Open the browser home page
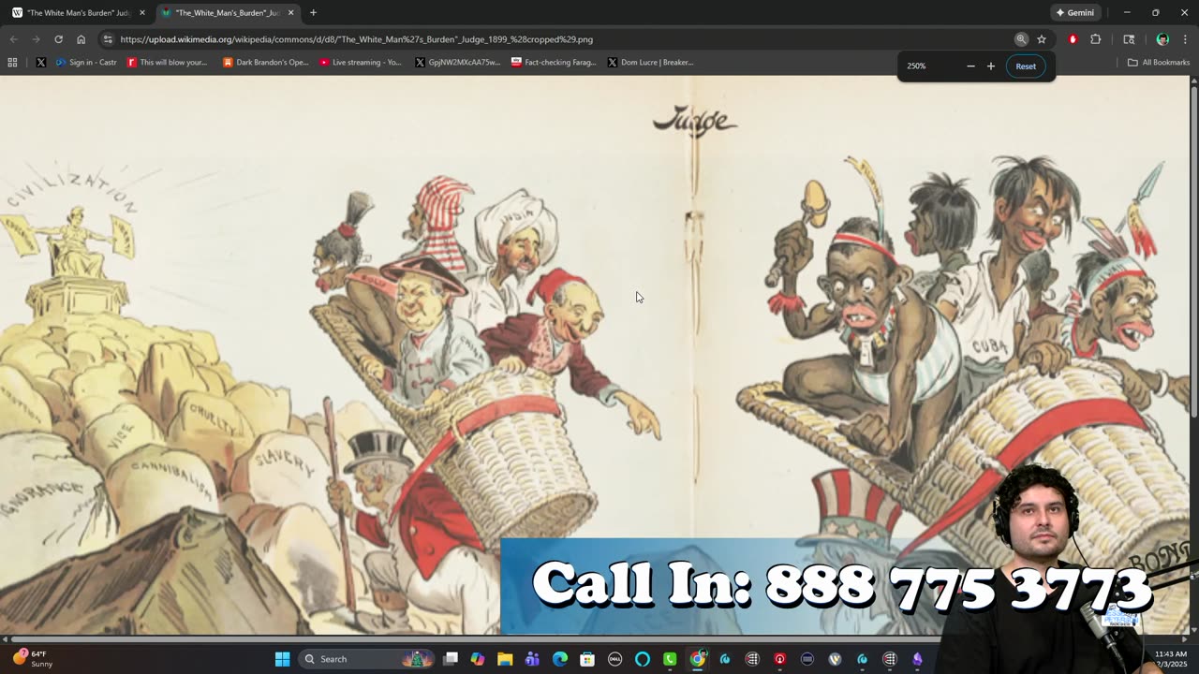The image size is (1199, 674). [81, 39]
